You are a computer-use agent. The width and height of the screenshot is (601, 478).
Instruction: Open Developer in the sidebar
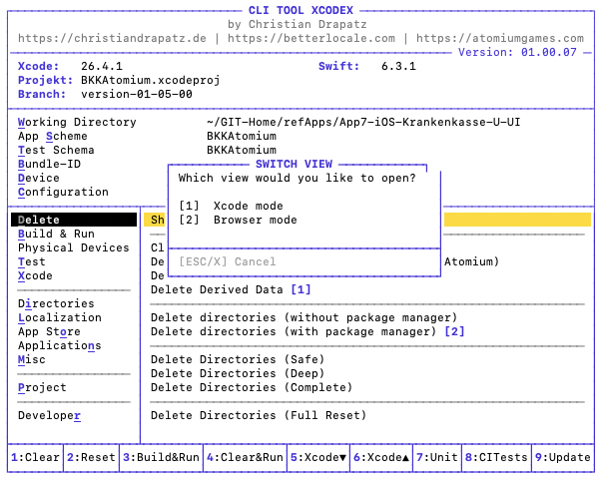pos(49,415)
